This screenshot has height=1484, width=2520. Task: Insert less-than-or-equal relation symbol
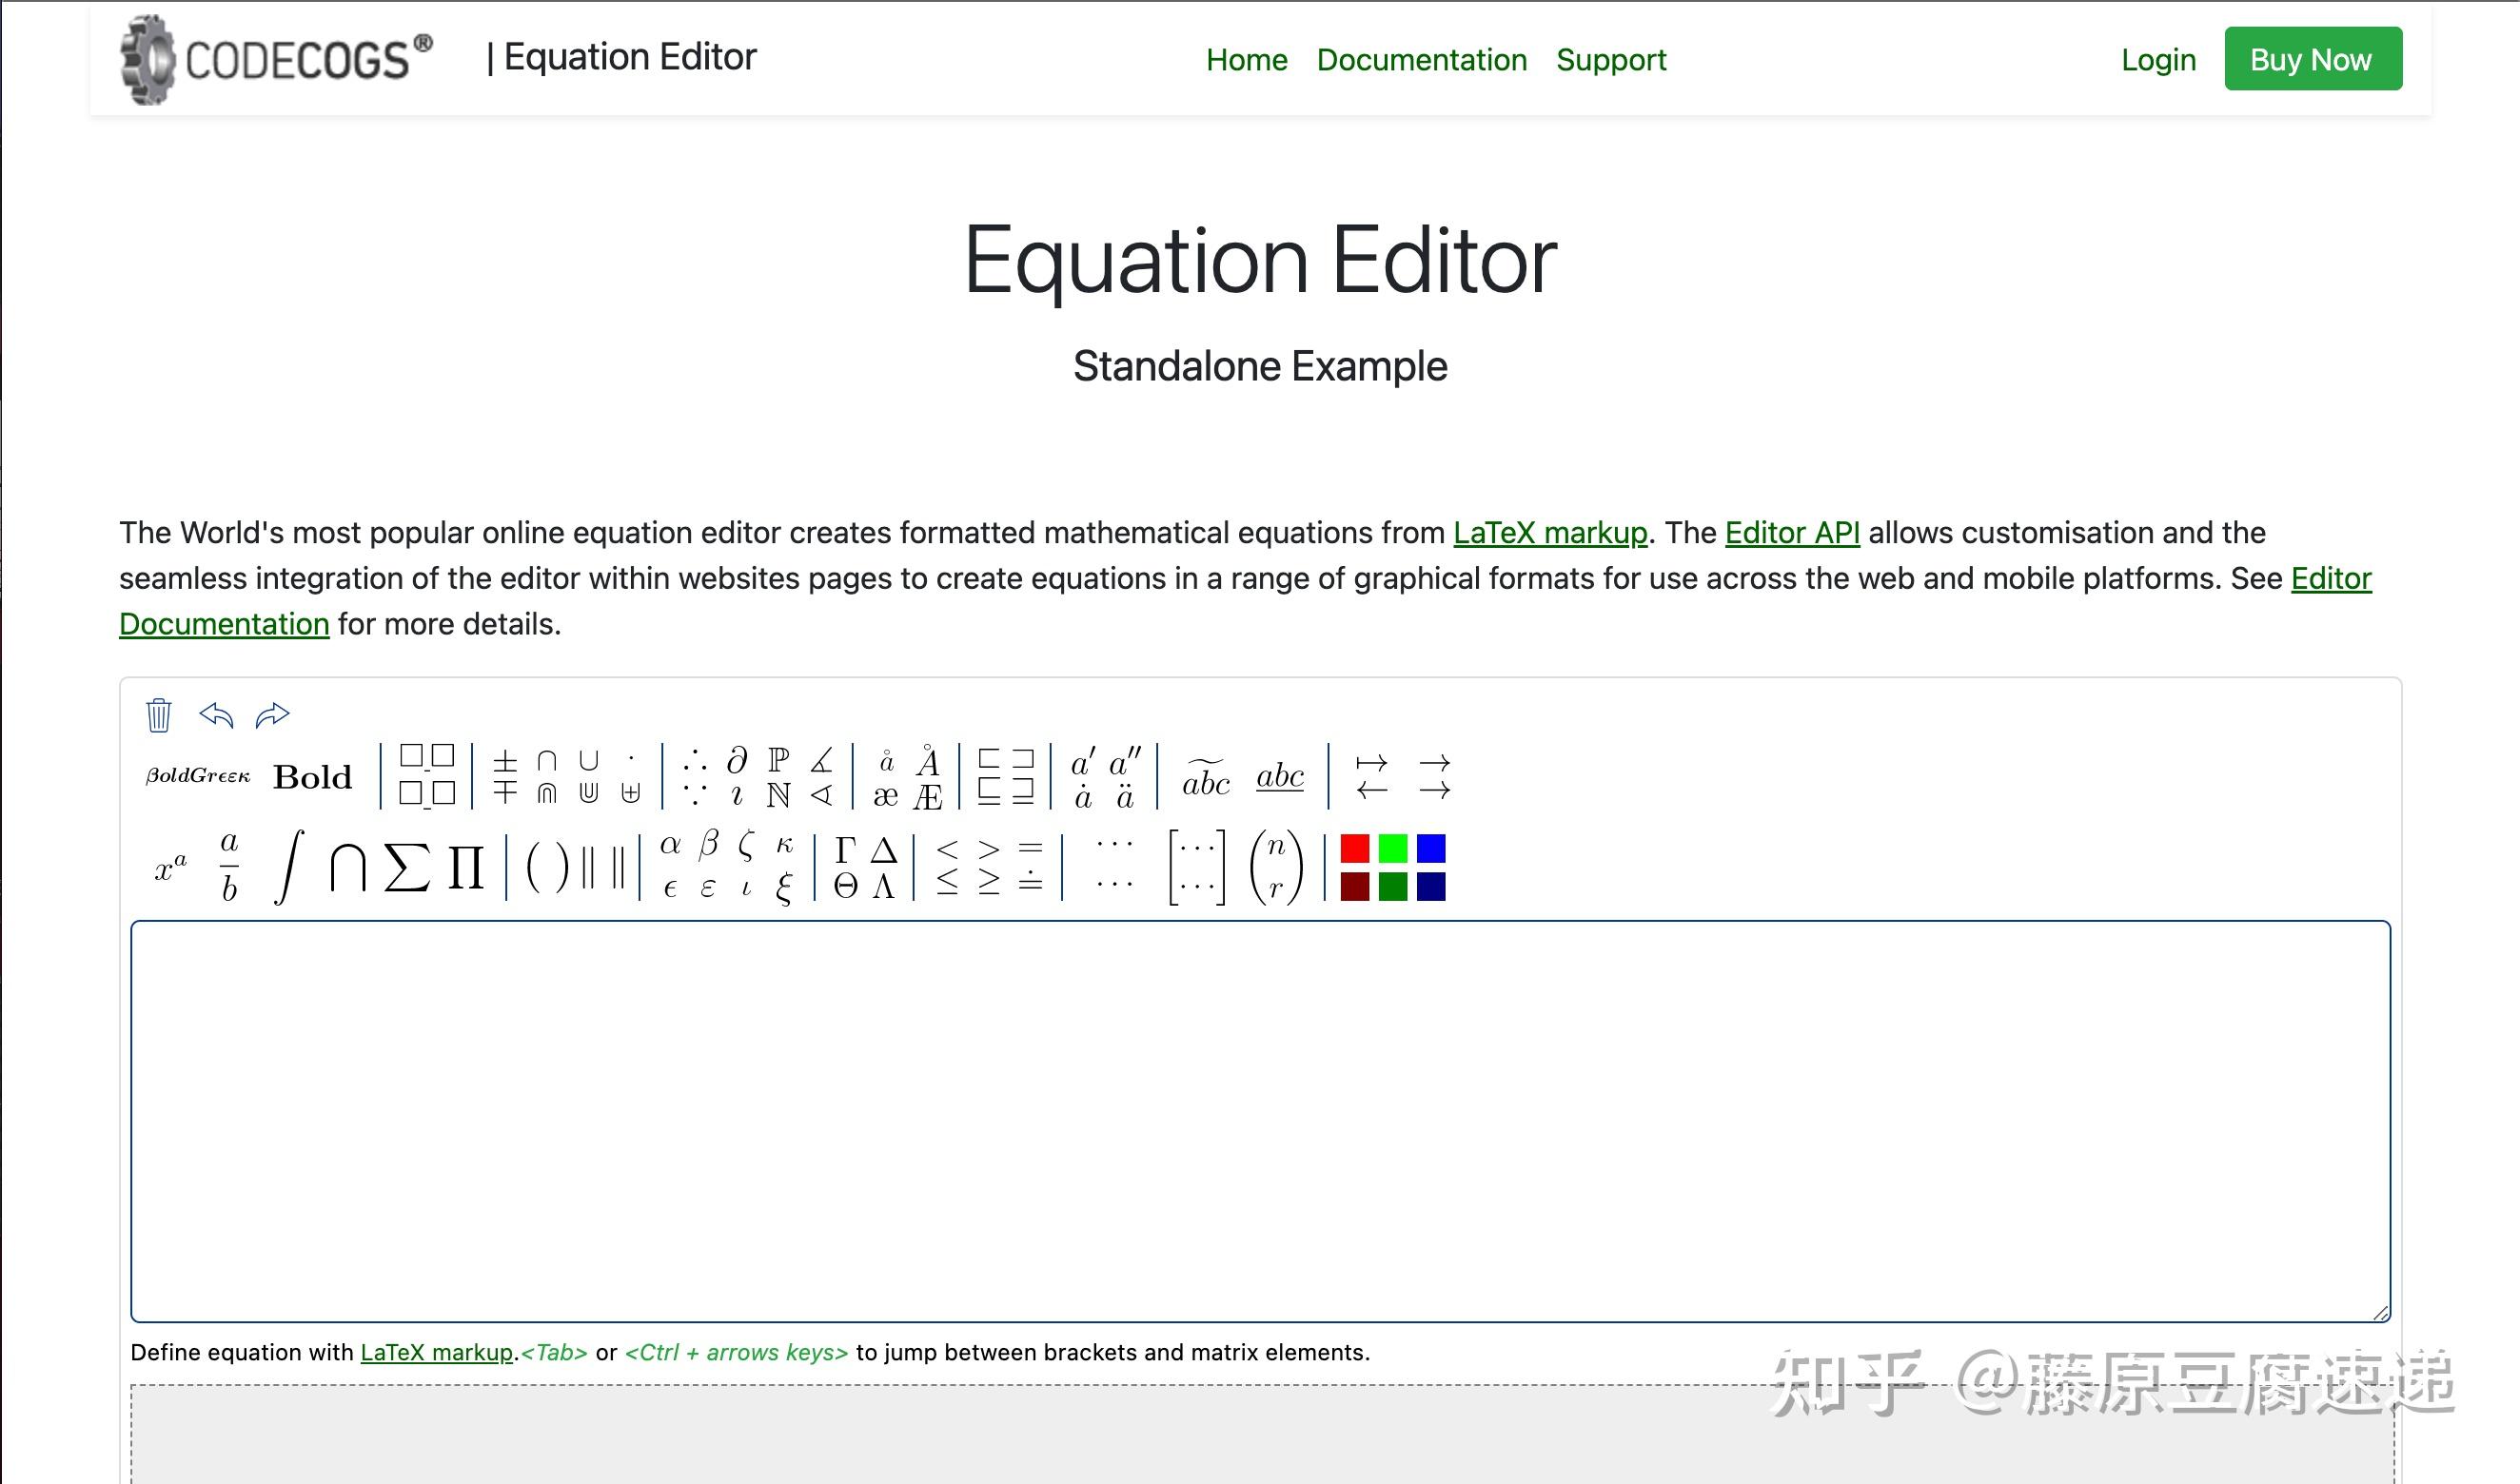[x=947, y=882]
